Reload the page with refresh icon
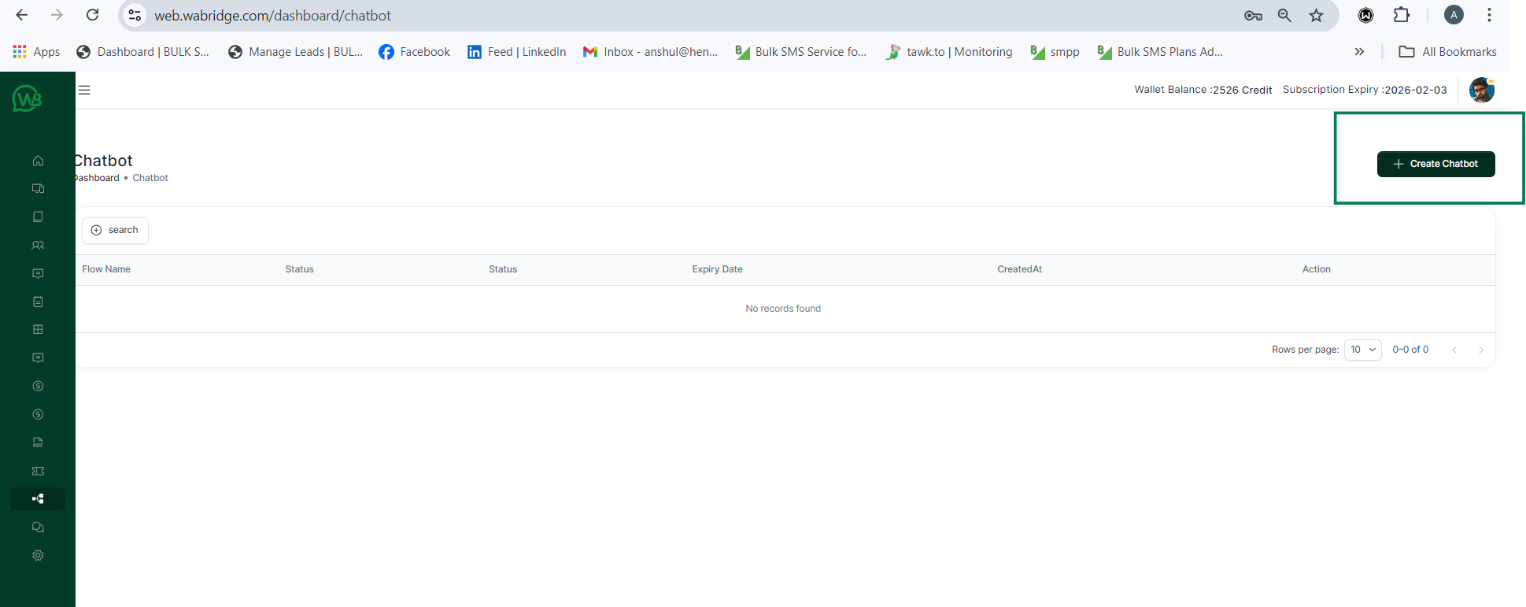The width and height of the screenshot is (1526, 607). point(92,15)
